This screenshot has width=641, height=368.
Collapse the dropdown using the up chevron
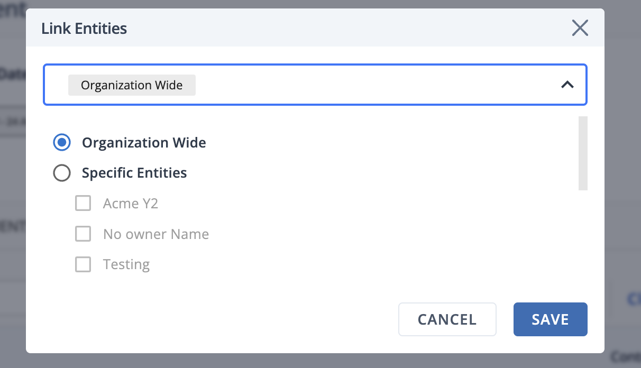567,85
